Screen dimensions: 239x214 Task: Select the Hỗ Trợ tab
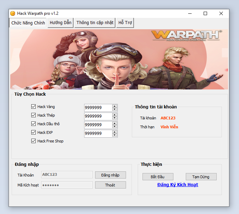coord(125,23)
